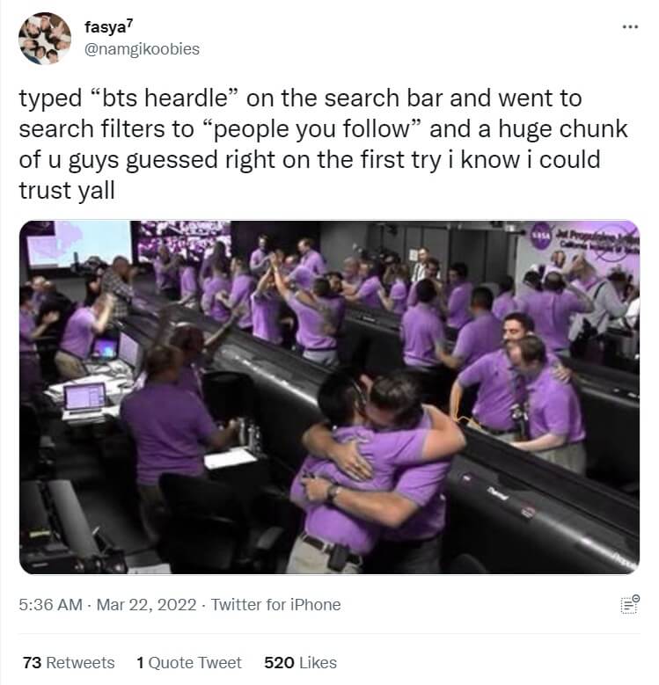Open the Twitter for iPhone source link
The image size is (659, 685).
[275, 605]
